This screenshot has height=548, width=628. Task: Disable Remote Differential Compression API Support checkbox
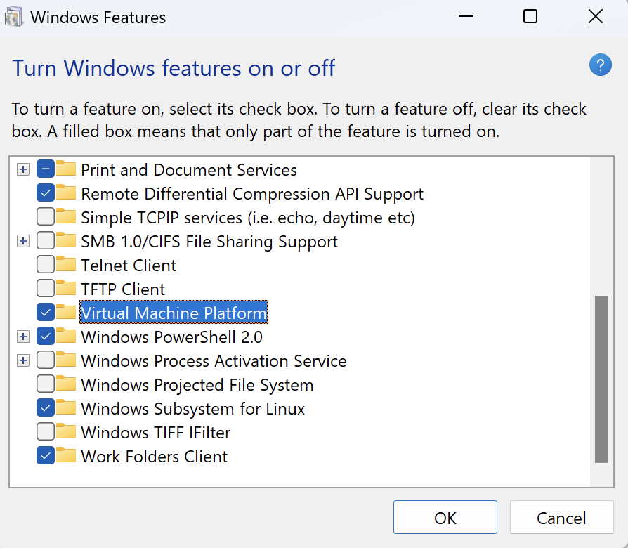coord(45,193)
